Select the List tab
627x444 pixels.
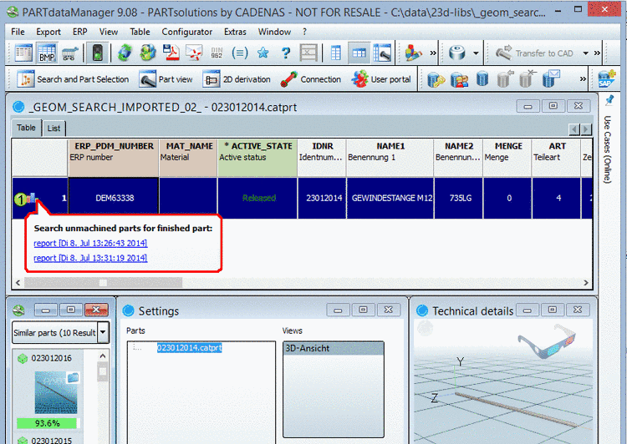(x=54, y=129)
